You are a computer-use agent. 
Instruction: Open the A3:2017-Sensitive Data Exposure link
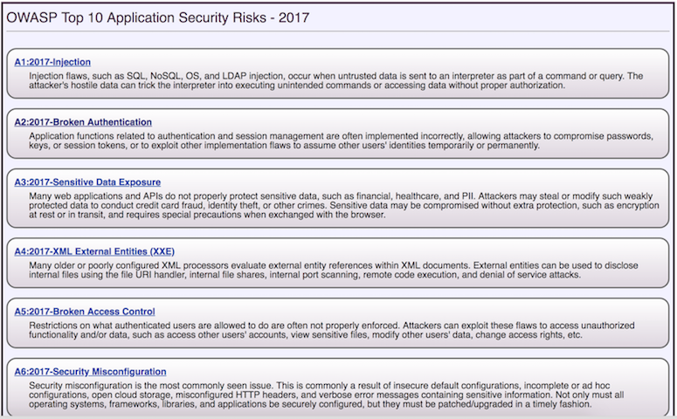coord(87,182)
